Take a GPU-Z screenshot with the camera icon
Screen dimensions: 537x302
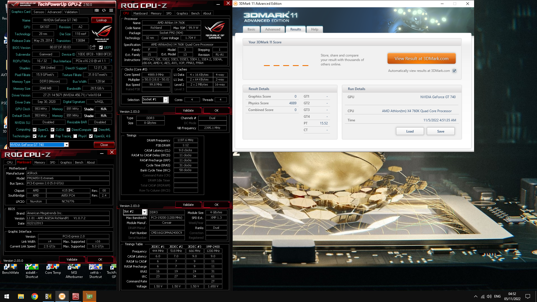97,11
